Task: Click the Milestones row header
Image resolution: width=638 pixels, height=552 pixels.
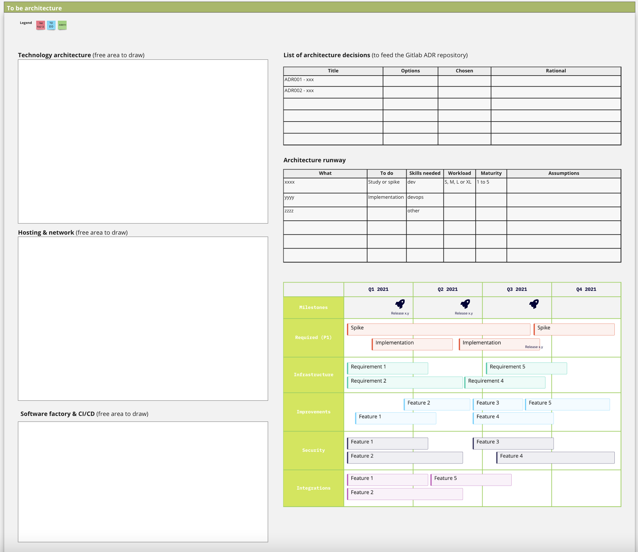Action: [313, 307]
